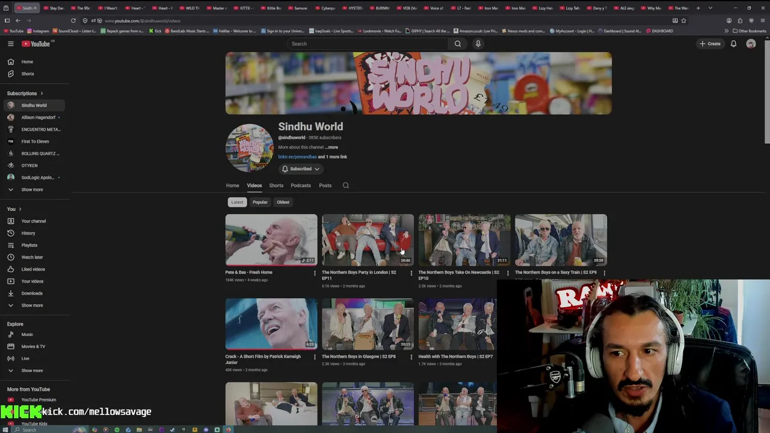Open options menu for Pete & Bas Fresh Home
Screen dimensions: 770x433
tap(315, 273)
